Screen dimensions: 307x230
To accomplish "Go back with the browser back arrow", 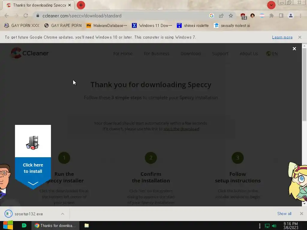I will 7,16.
